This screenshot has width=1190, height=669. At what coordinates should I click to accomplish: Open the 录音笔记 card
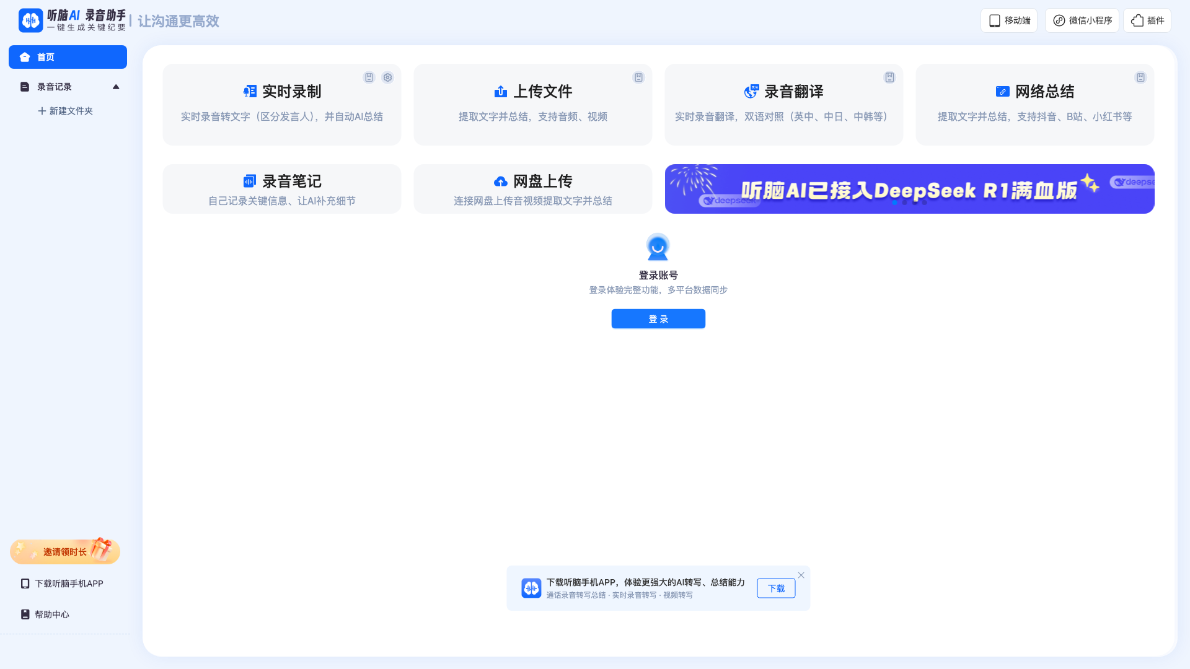click(282, 189)
